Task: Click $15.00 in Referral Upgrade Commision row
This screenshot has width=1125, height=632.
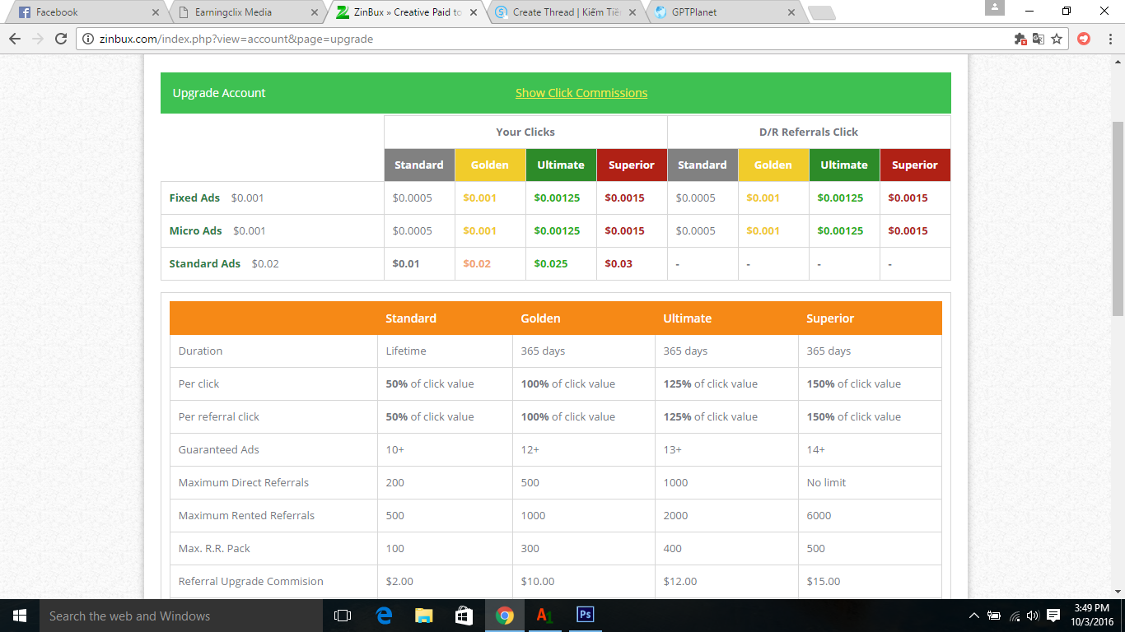Action: click(x=824, y=581)
